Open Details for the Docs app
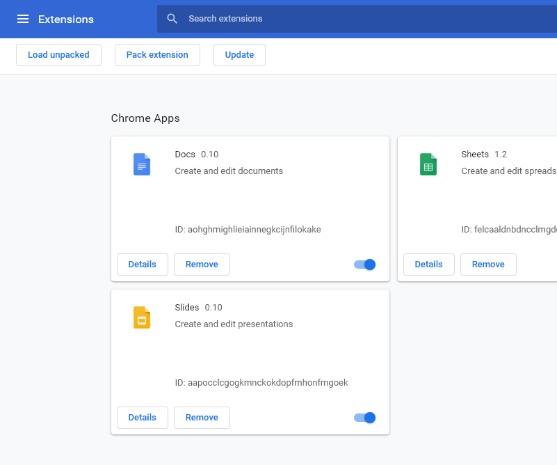This screenshot has height=465, width=557. click(142, 265)
